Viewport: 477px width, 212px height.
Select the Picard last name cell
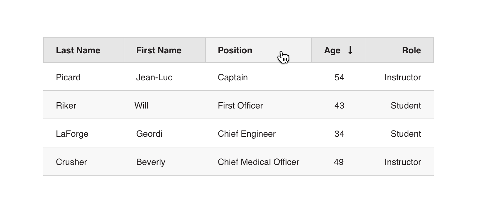tap(68, 77)
